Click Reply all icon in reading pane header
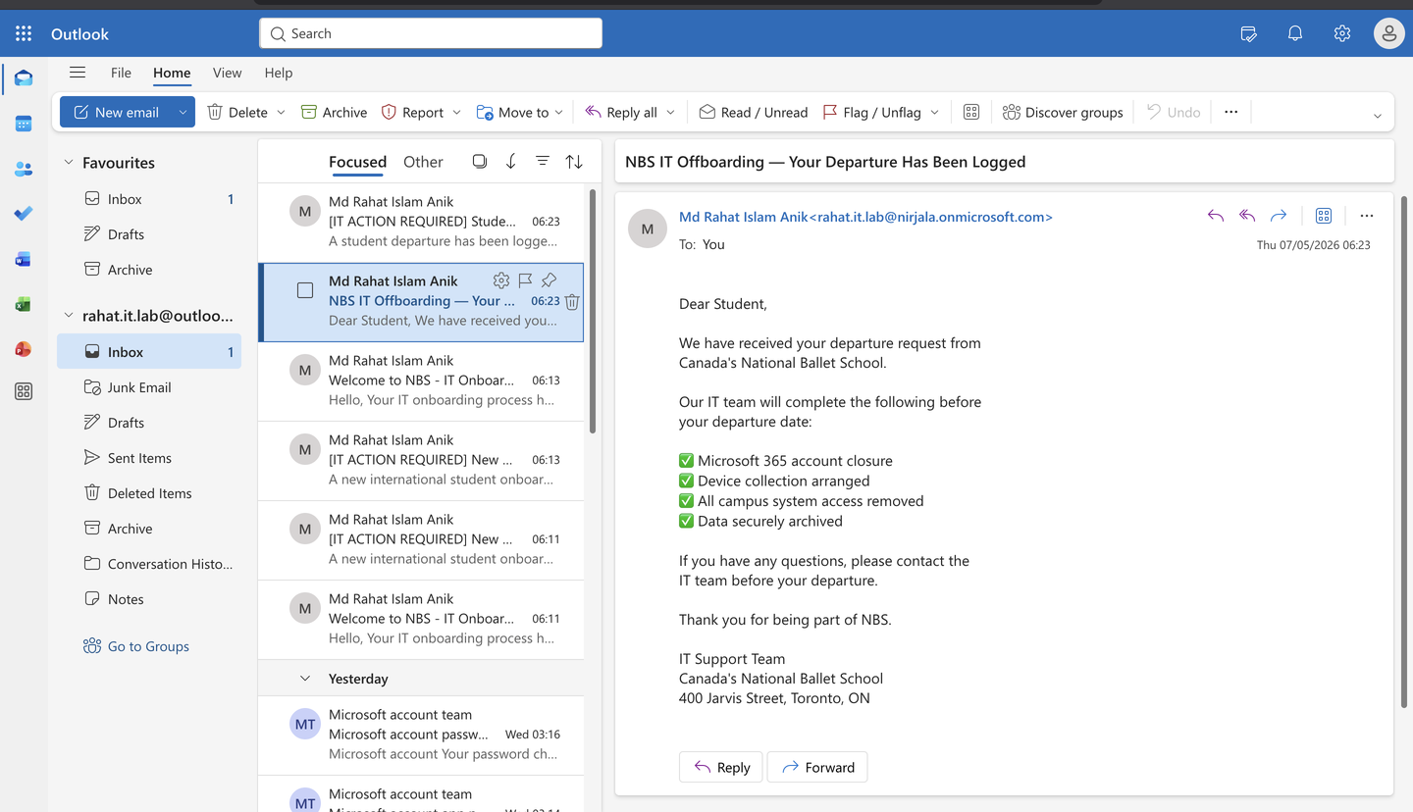Image resolution: width=1413 pixels, height=812 pixels. tap(1247, 216)
